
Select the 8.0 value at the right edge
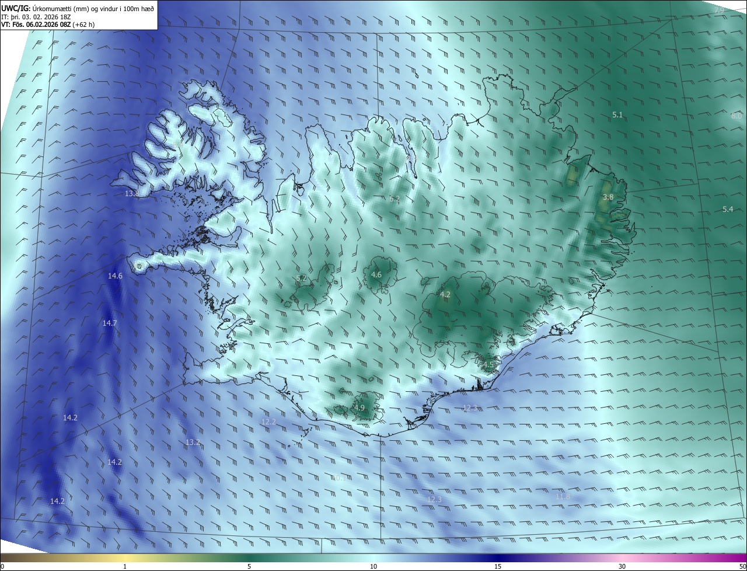[736, 116]
